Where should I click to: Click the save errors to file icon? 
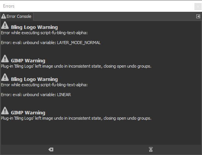point(151,149)
